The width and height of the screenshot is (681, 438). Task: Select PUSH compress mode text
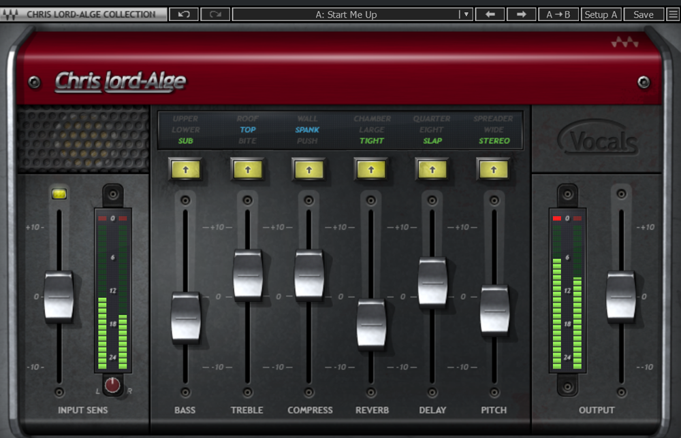(x=307, y=141)
